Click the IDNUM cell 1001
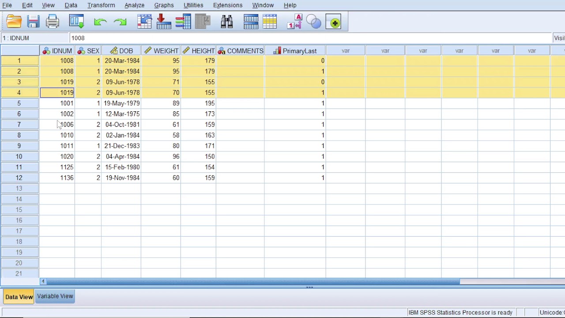This screenshot has height=318, width=565. 57,103
